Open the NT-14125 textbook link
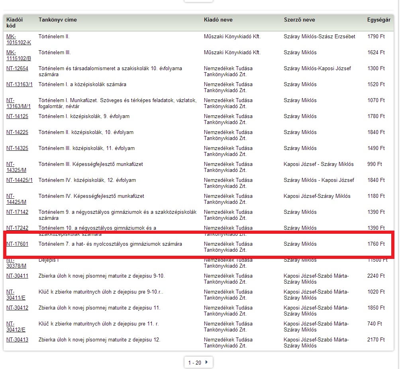The image size is (402, 369). point(17,116)
